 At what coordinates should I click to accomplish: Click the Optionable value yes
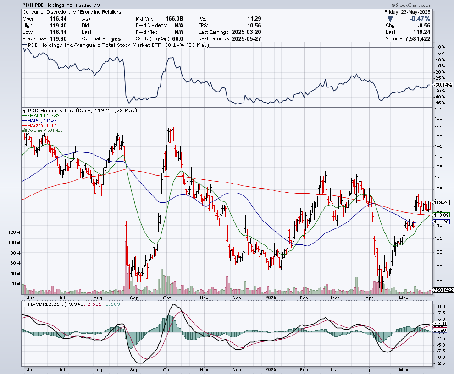point(116,39)
